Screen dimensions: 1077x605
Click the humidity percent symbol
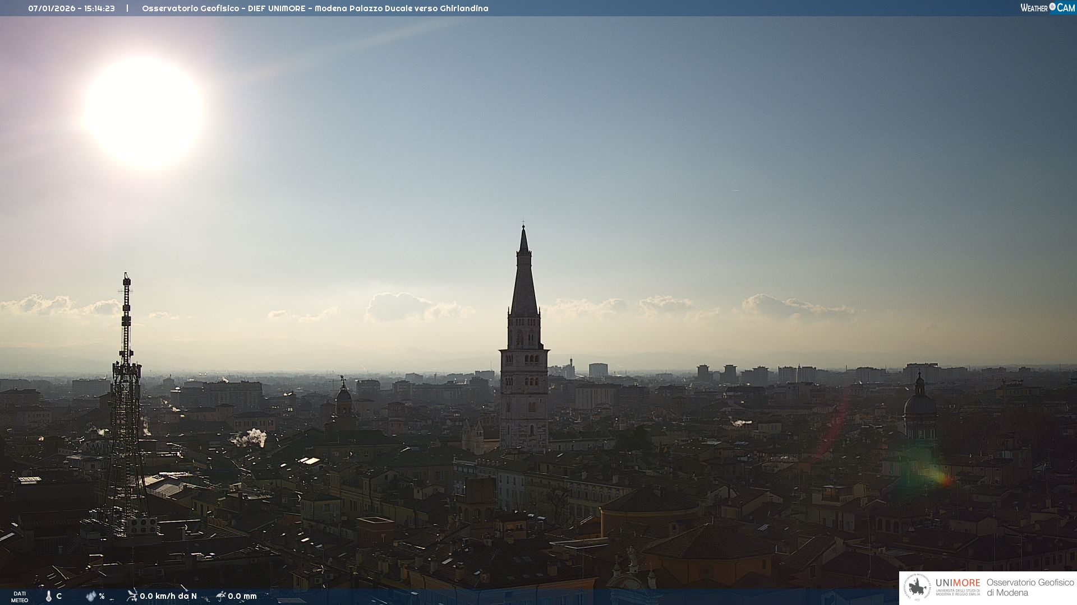point(102,596)
